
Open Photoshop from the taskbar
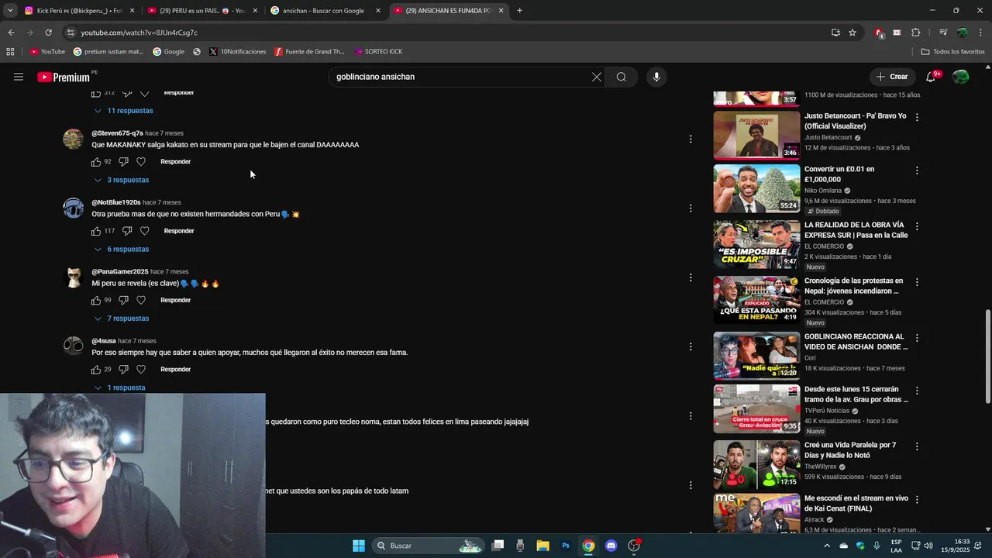tap(566, 546)
